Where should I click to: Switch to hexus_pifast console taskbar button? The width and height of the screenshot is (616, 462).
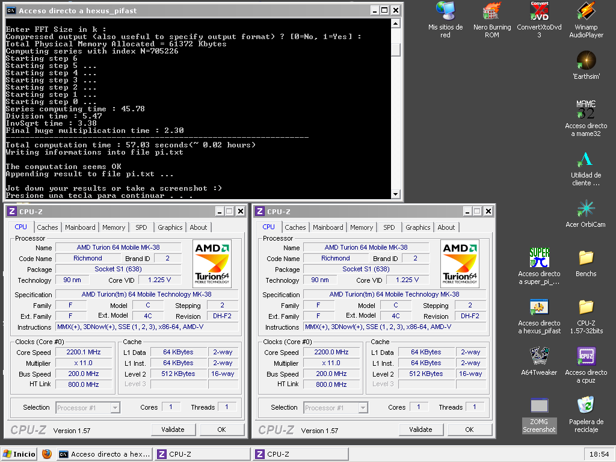click(x=105, y=454)
